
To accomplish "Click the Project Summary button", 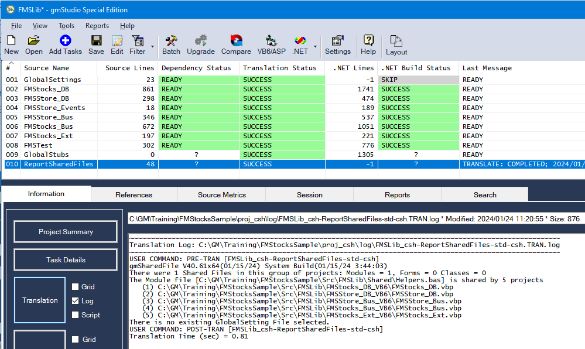I will pyautogui.click(x=66, y=232).
